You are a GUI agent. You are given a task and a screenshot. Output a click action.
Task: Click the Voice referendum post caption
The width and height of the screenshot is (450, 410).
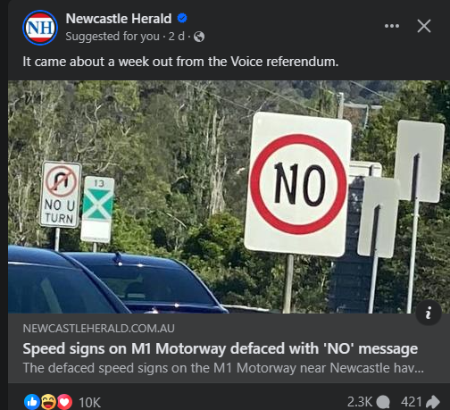(180, 62)
